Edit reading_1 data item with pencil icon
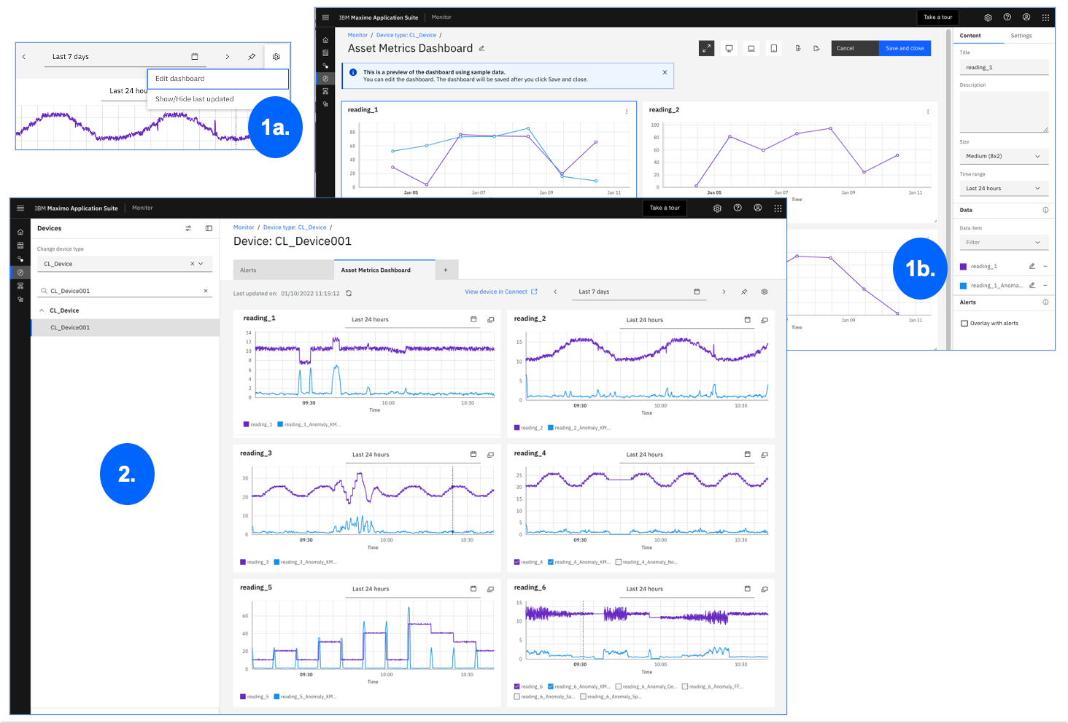This screenshot has width=1068, height=723. coord(1032,266)
